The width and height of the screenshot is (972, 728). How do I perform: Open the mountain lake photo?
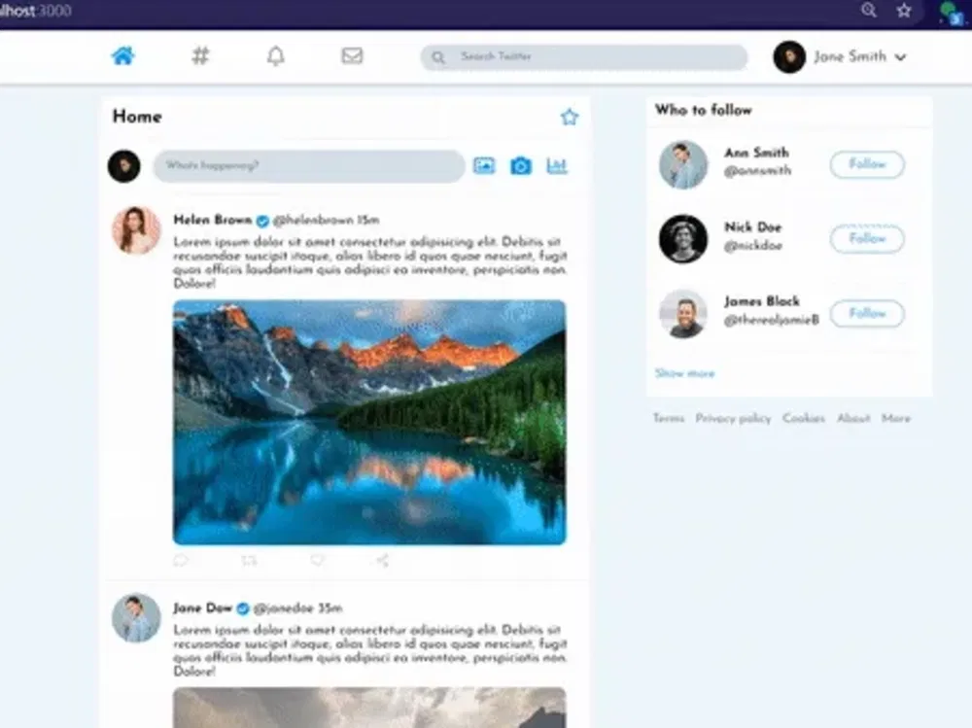coord(369,422)
